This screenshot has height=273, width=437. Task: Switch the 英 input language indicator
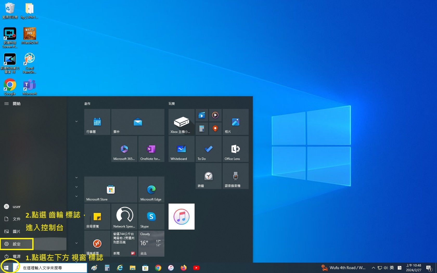[x=392, y=268]
